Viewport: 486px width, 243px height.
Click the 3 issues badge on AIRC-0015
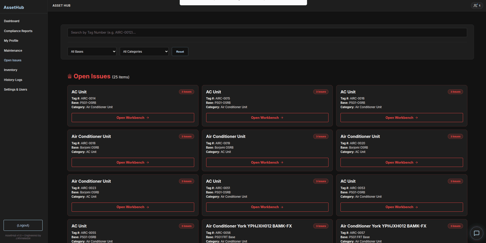pos(321,92)
